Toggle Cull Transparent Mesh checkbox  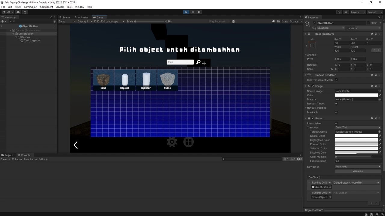click(336, 80)
